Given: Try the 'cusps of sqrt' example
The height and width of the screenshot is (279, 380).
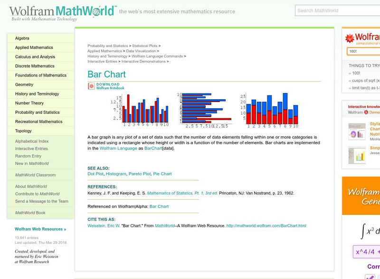Looking at the screenshot, I should (x=366, y=81).
